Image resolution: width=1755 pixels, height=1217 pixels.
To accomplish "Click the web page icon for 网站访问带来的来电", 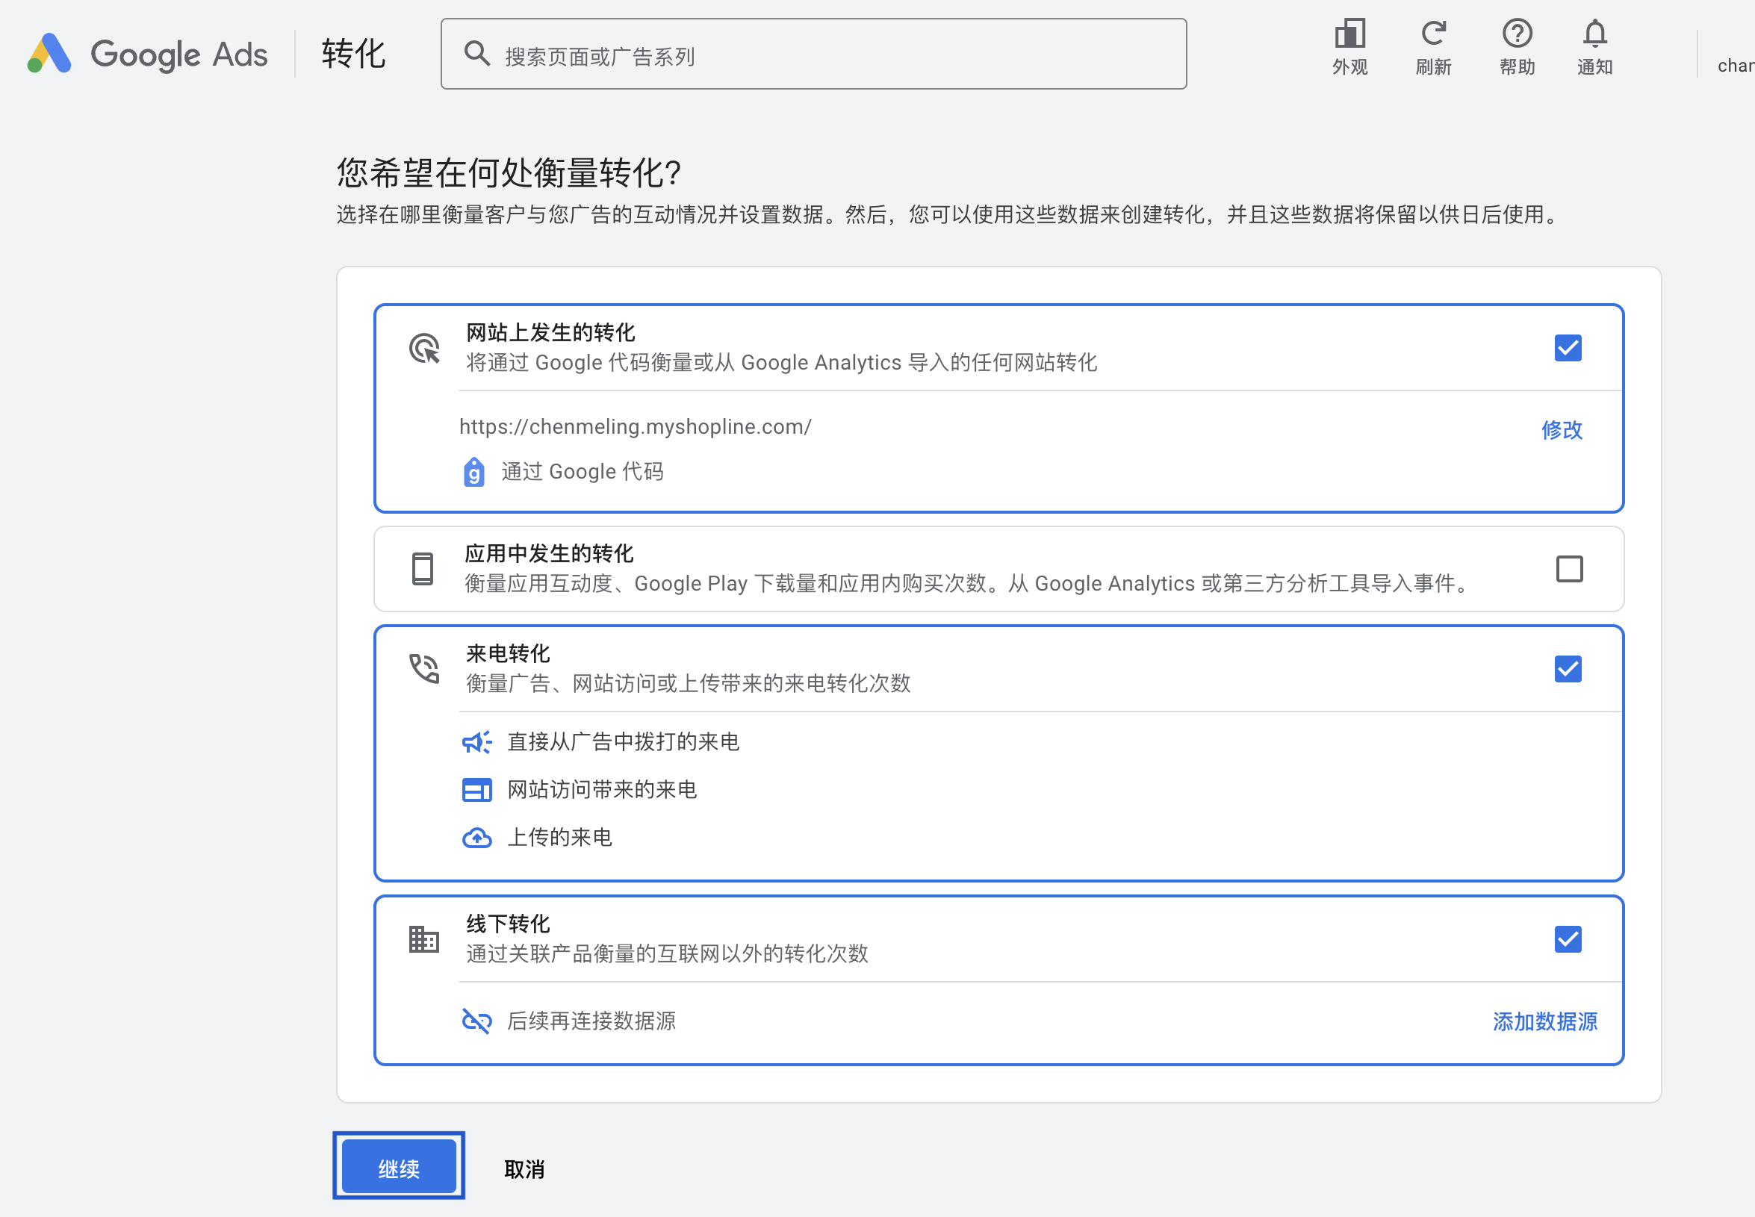I will pyautogui.click(x=476, y=790).
